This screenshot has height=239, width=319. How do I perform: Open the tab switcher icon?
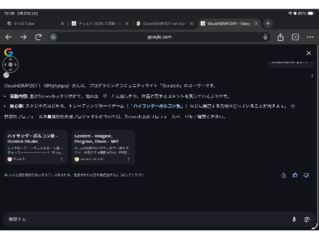(295, 37)
